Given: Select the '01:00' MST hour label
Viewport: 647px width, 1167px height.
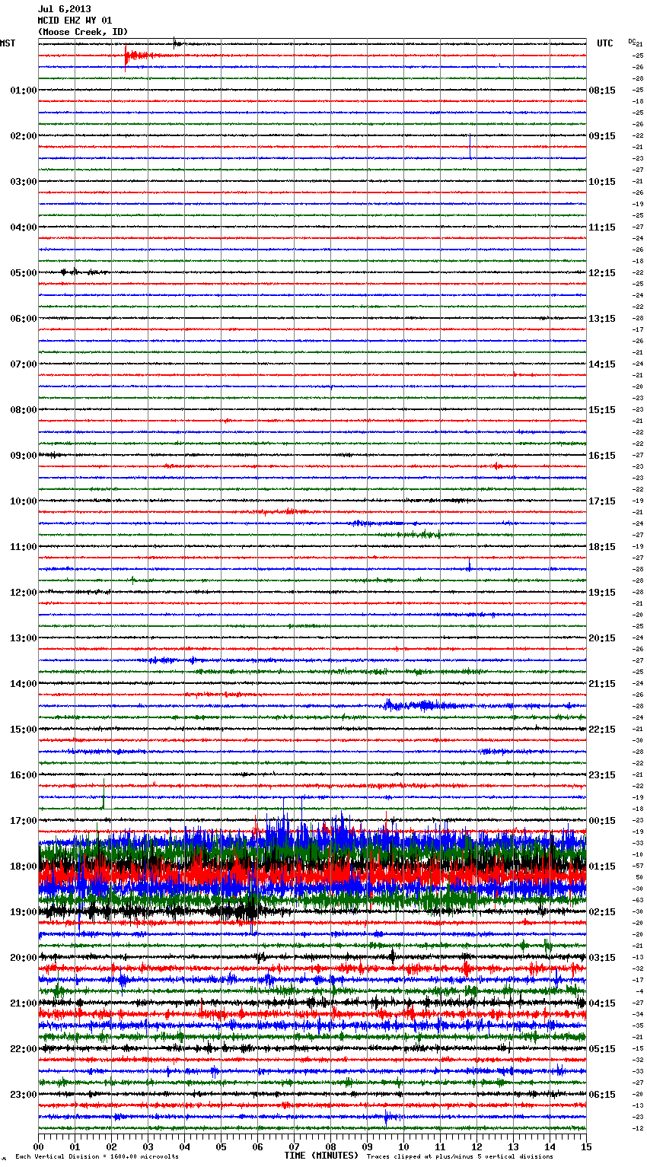Looking at the screenshot, I should [23, 91].
